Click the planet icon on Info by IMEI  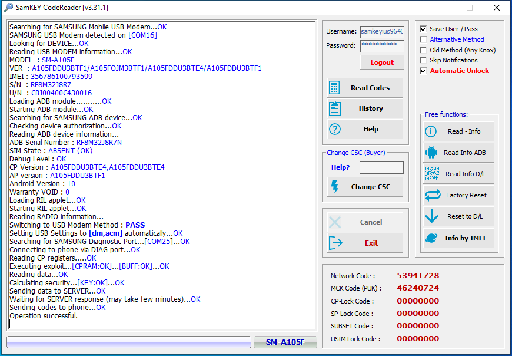pyautogui.click(x=431, y=238)
